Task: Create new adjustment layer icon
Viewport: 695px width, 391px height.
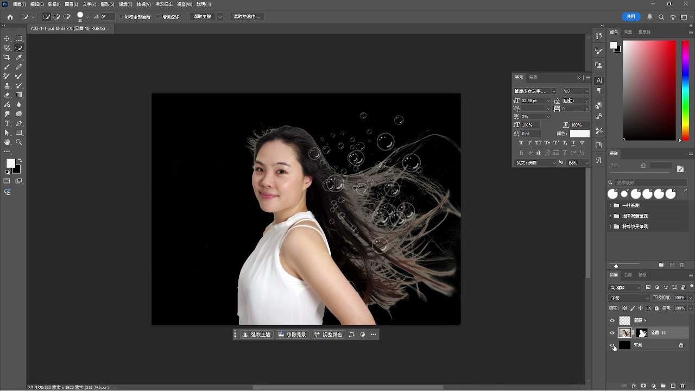Action: pyautogui.click(x=654, y=386)
